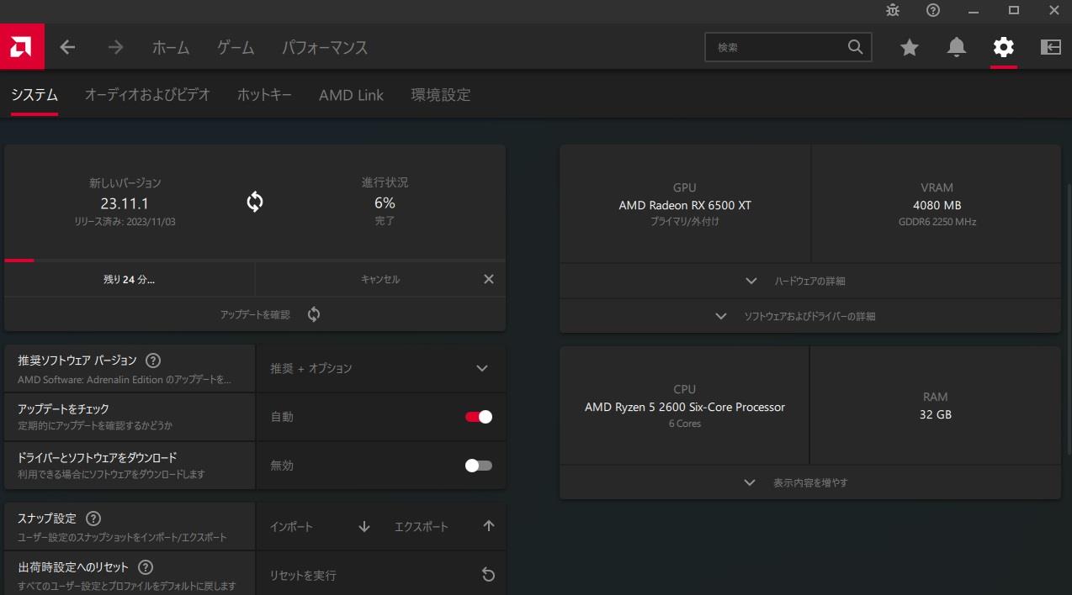Switch to ホットキー tab
This screenshot has width=1072, height=595.
pyautogui.click(x=264, y=95)
